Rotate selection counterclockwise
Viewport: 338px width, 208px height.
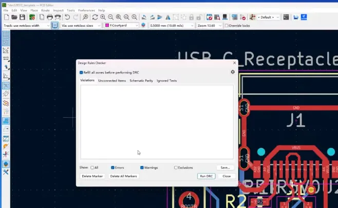click(x=144, y=17)
